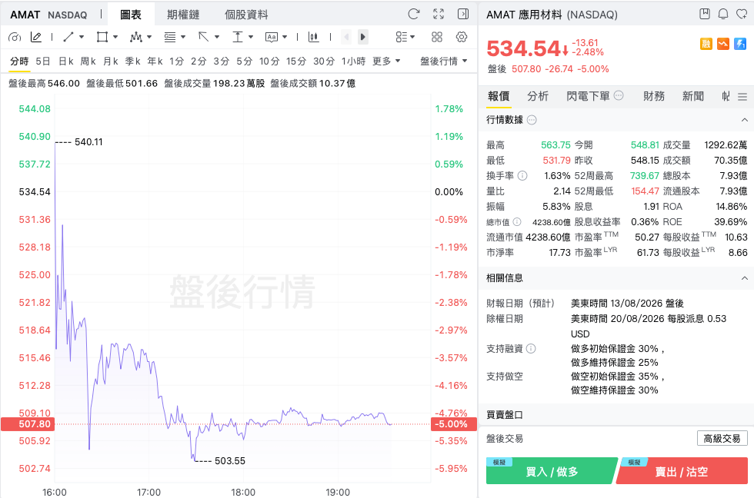Select the price range measure tool

[238, 37]
